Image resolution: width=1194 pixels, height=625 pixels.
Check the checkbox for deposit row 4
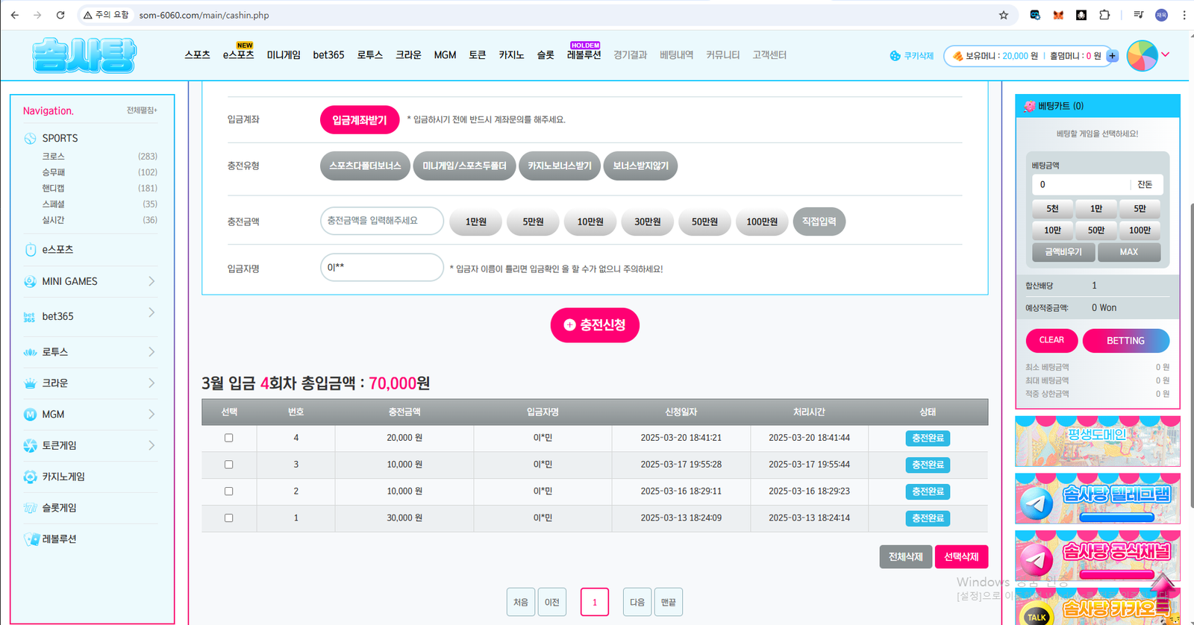pyautogui.click(x=229, y=438)
